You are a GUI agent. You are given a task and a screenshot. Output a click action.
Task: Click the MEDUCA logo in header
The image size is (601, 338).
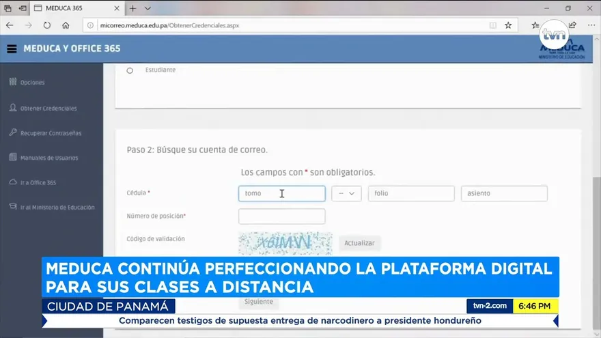click(562, 48)
